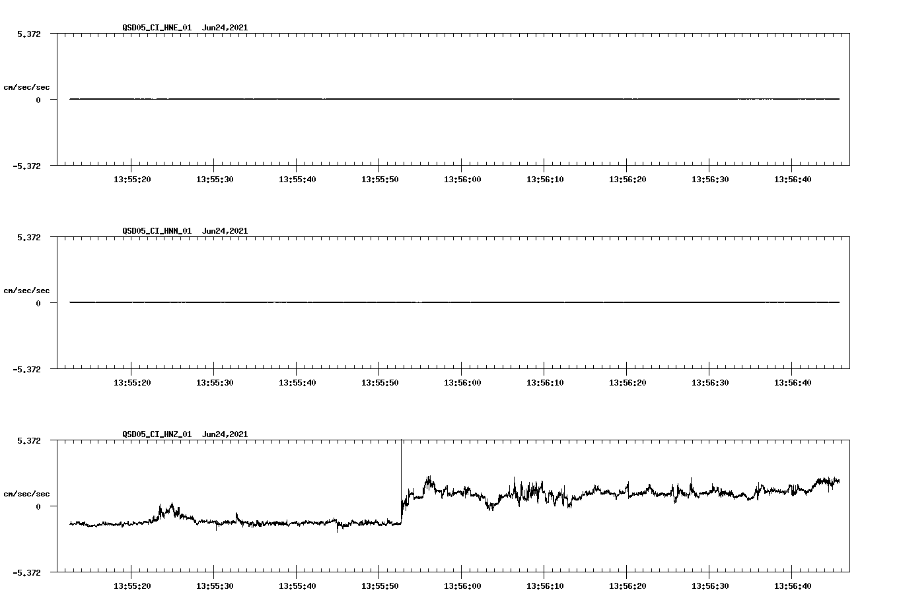The width and height of the screenshot is (897, 610).
Task: Click the 5.372 upper limit of the HNZ plot
Action: [x=28, y=440]
